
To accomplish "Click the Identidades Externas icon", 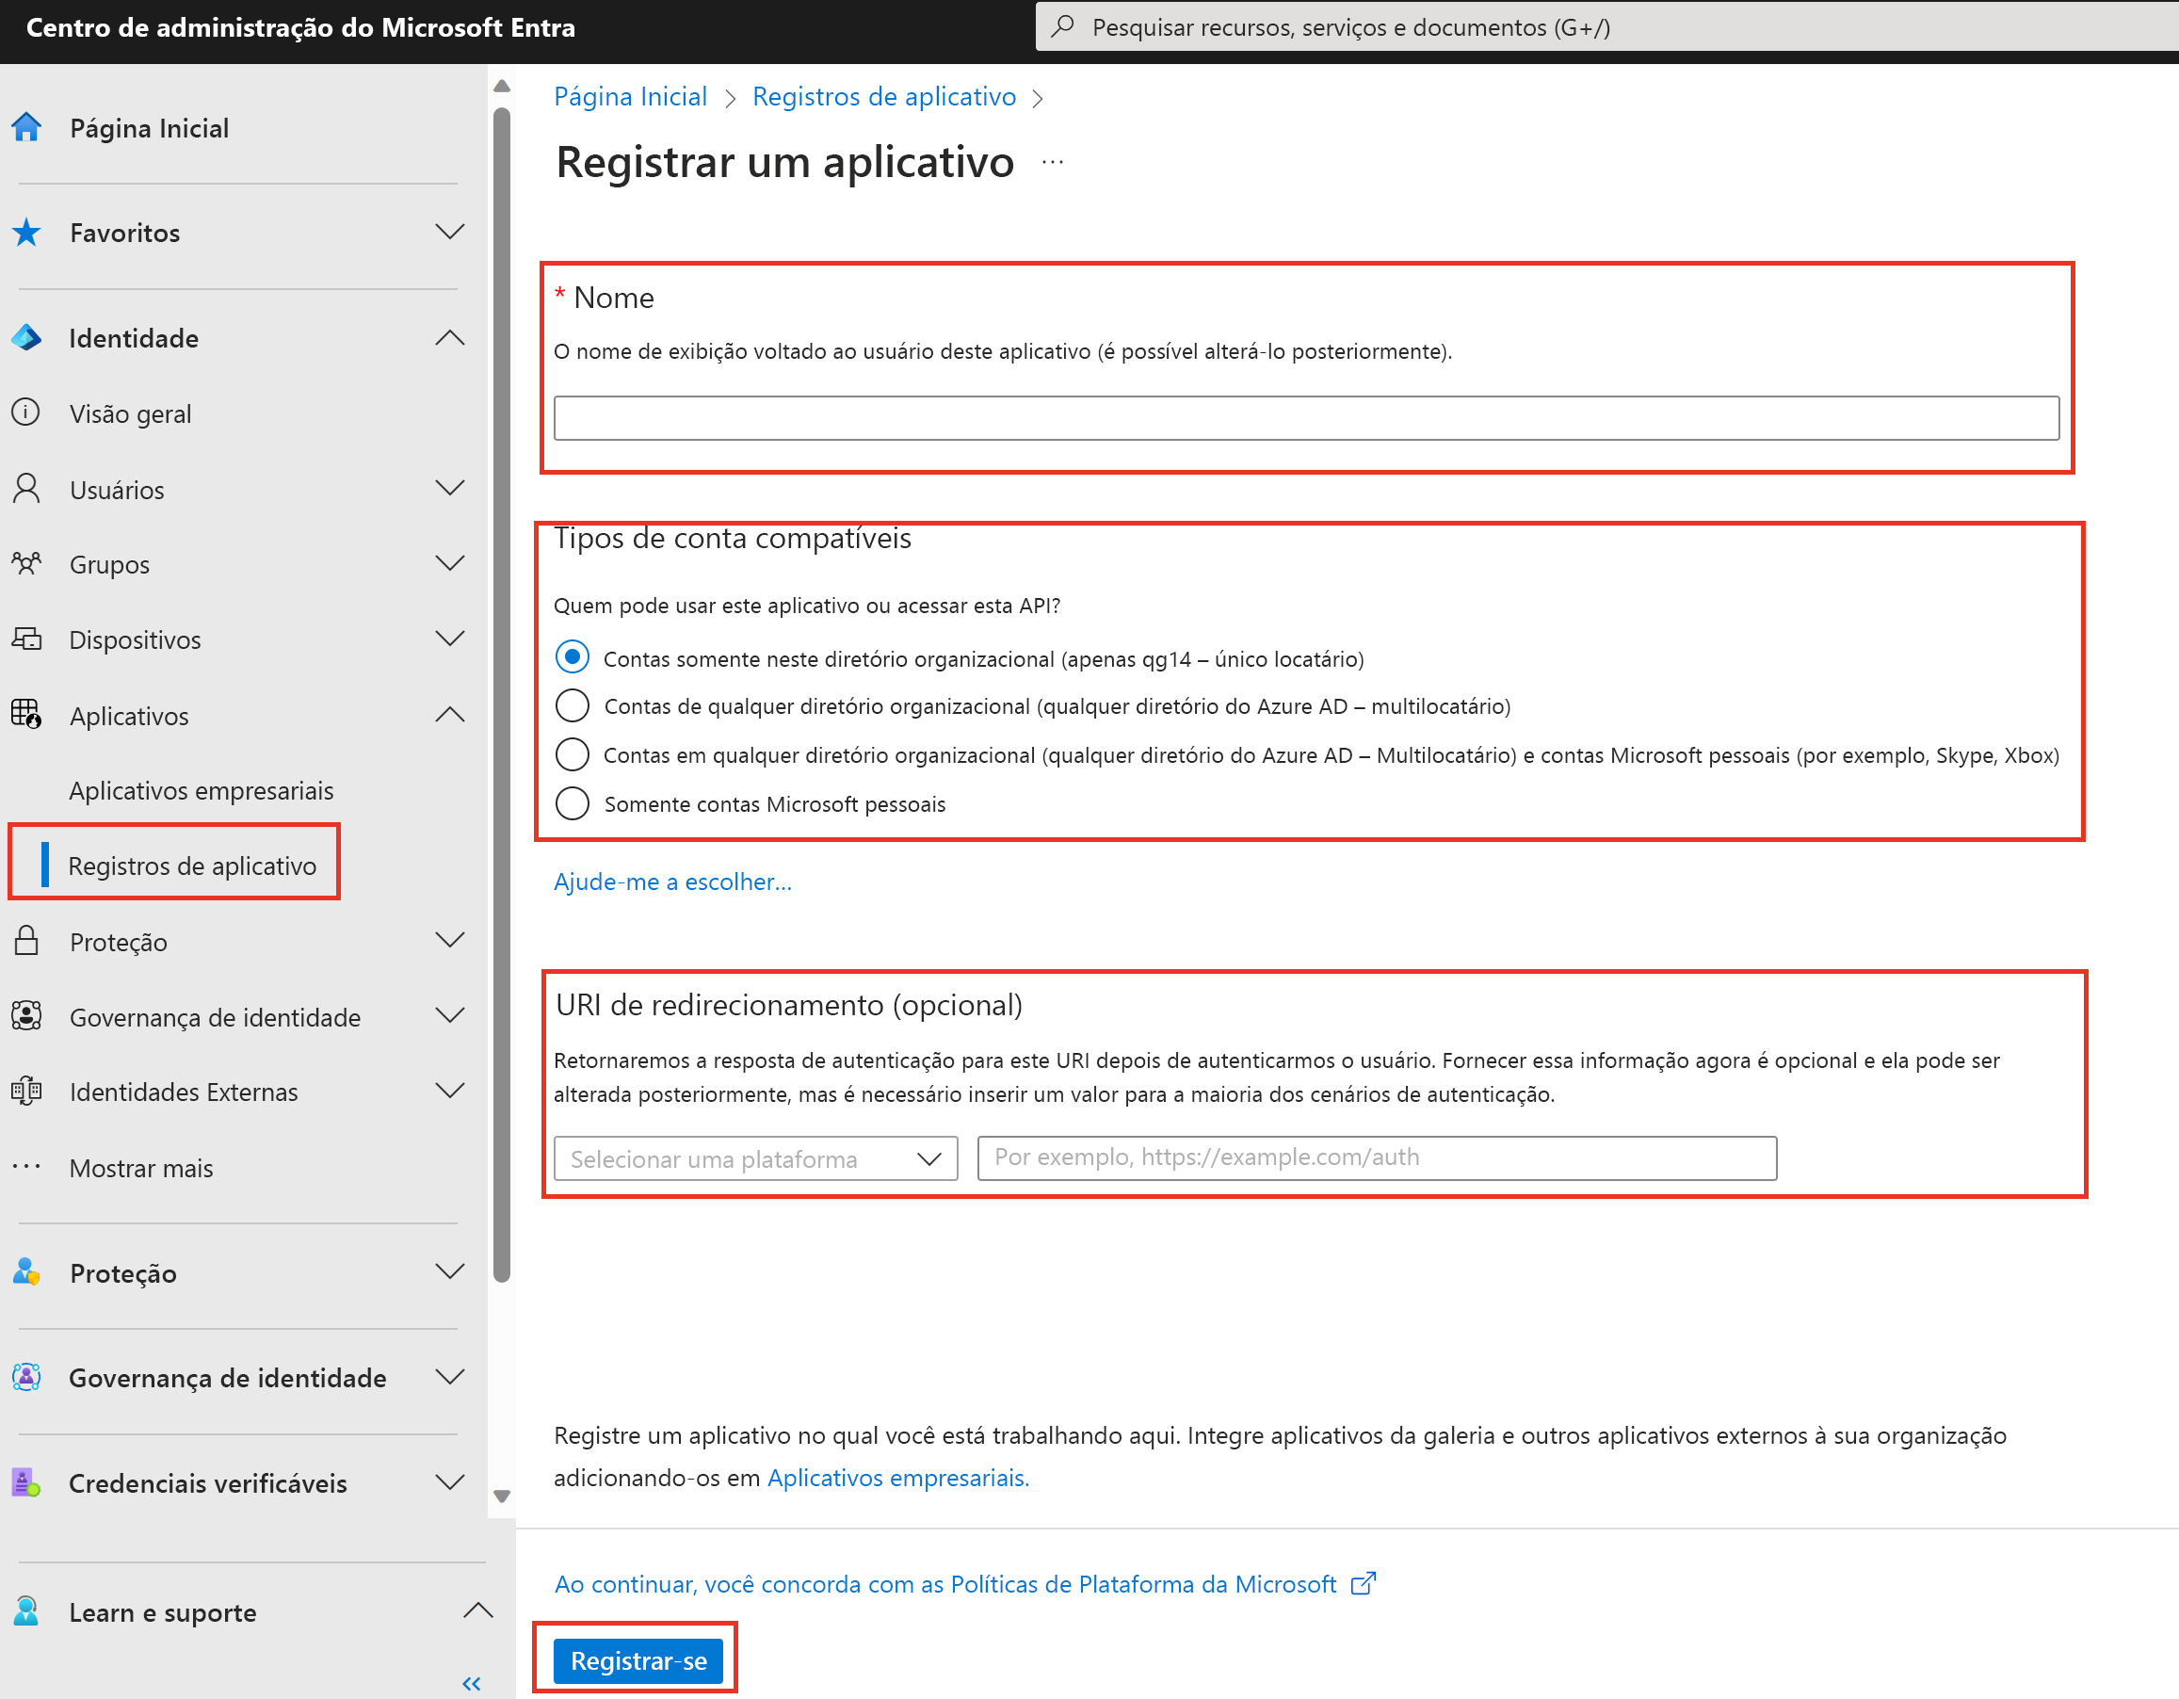I will click(26, 1092).
